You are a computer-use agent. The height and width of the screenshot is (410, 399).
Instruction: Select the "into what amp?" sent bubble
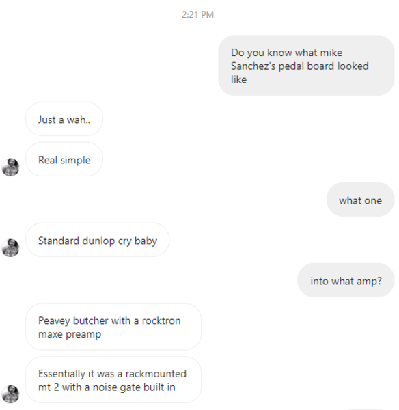(346, 280)
